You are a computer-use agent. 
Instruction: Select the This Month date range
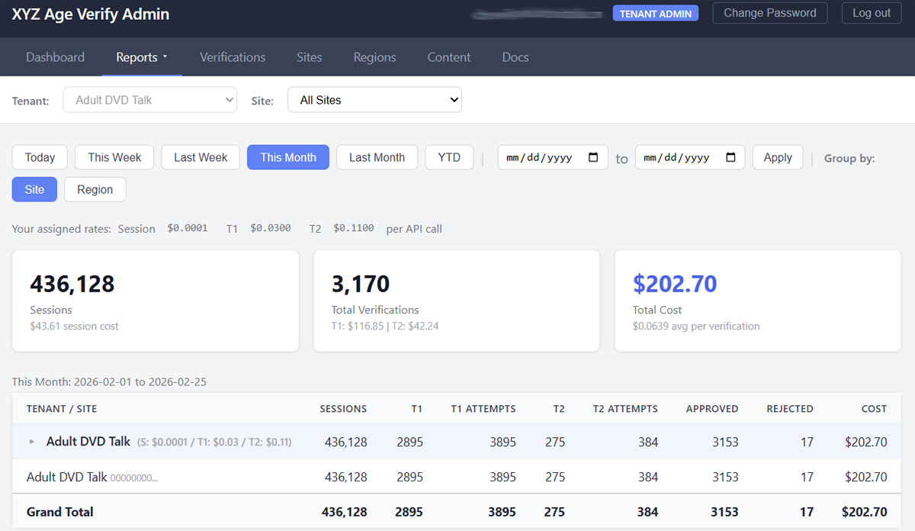click(x=287, y=157)
